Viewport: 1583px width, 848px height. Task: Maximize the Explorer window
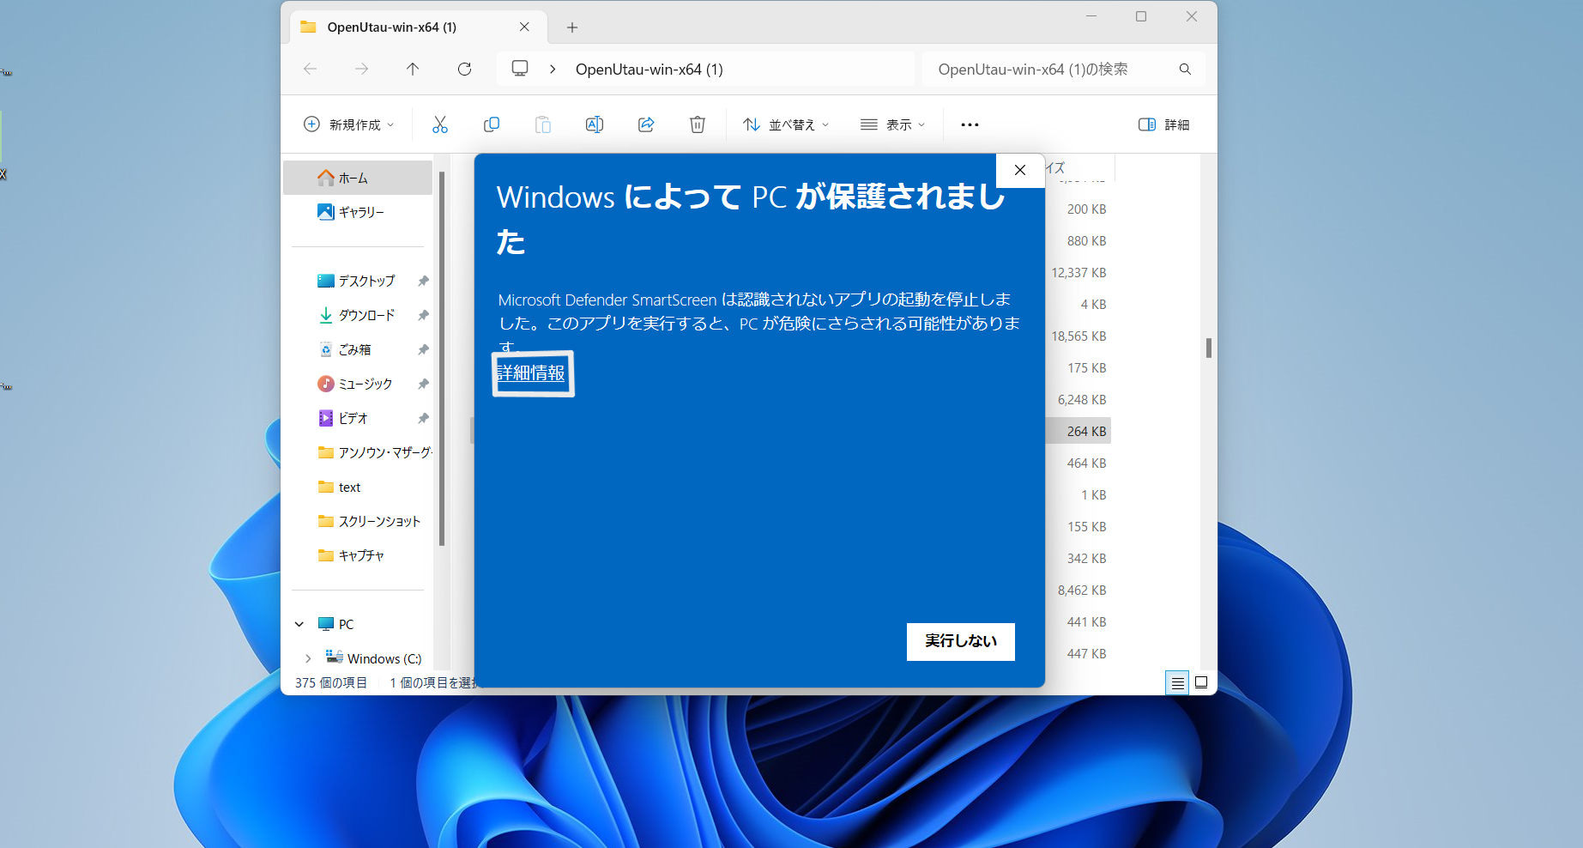pos(1141,16)
